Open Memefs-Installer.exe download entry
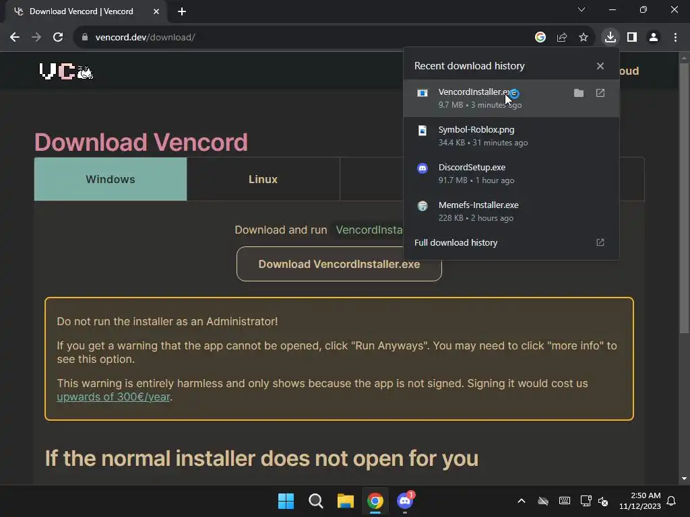 (x=511, y=211)
